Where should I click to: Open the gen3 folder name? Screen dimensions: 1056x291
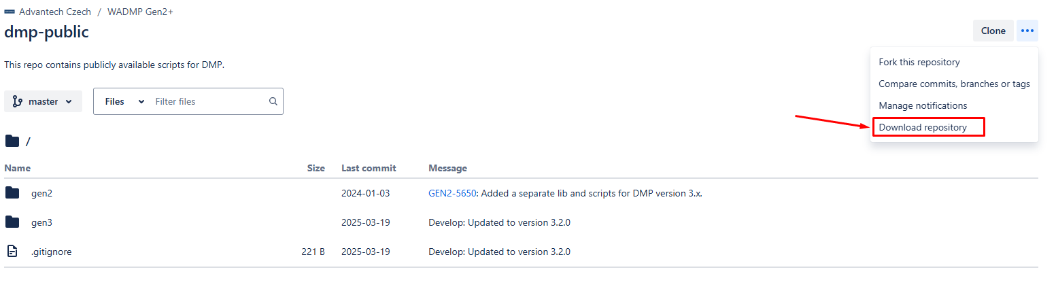[x=41, y=222]
